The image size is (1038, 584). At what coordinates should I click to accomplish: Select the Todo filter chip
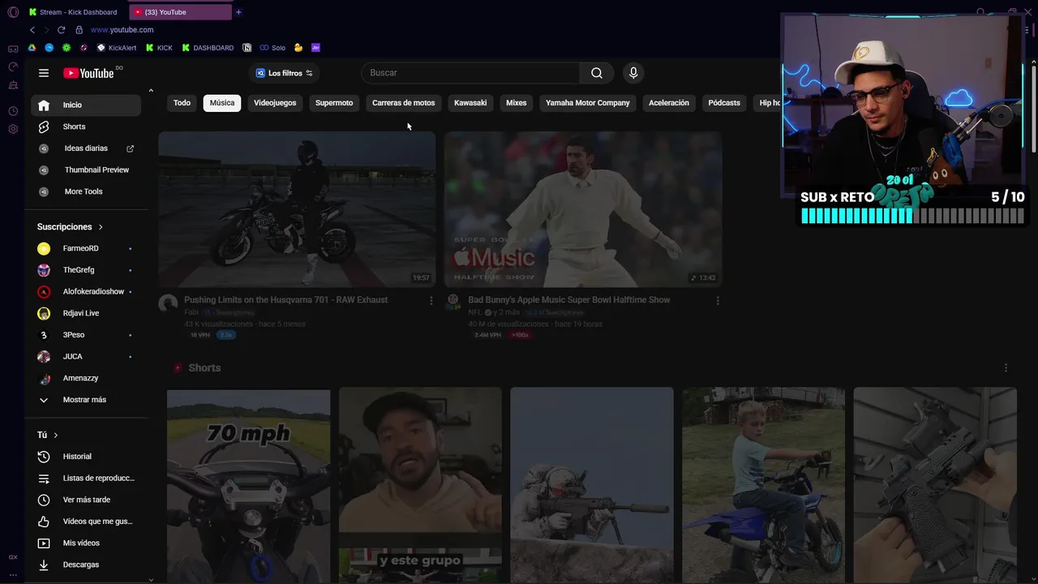pos(182,103)
